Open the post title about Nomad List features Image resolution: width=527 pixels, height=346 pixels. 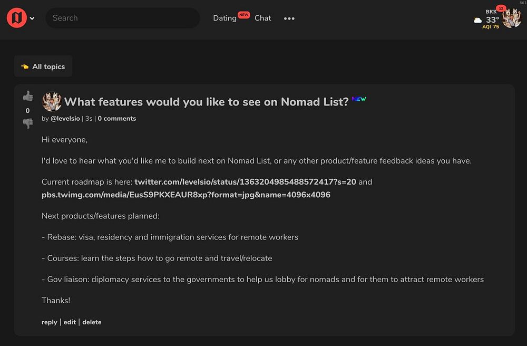tap(207, 102)
